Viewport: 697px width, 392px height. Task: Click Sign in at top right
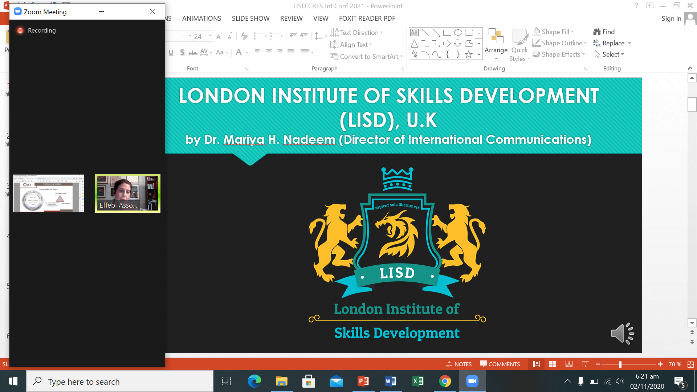tap(671, 19)
